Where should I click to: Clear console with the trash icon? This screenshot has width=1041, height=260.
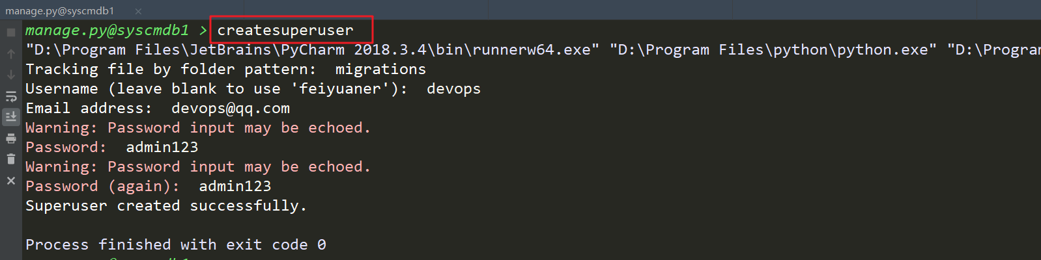tap(11, 159)
